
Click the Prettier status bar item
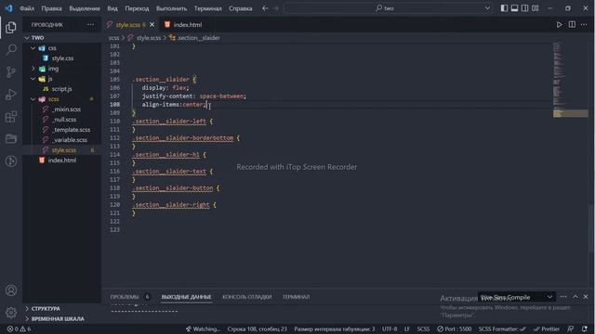tap(547, 329)
